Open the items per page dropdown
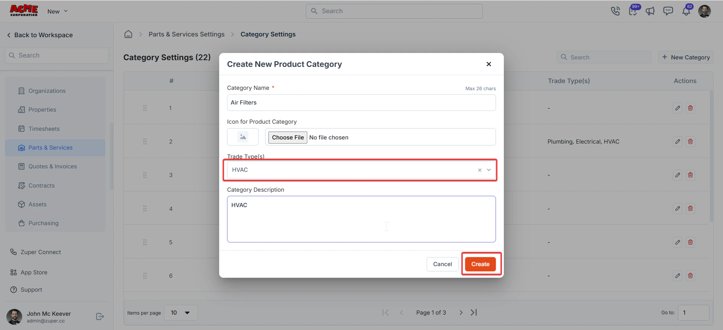This screenshot has height=330, width=723. tap(181, 313)
